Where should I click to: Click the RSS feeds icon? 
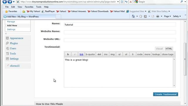(x=145, y=16)
